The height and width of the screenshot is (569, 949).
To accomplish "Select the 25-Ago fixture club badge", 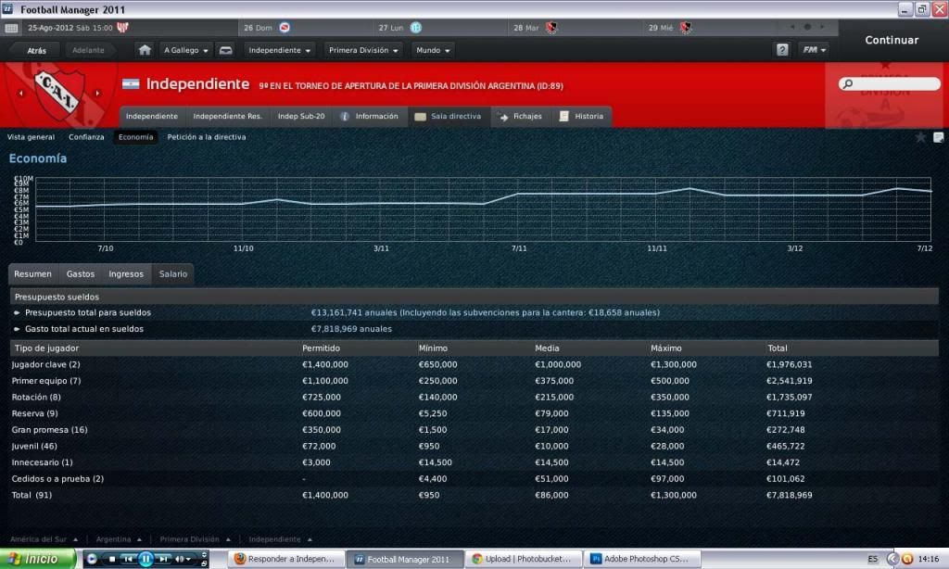I will [123, 27].
